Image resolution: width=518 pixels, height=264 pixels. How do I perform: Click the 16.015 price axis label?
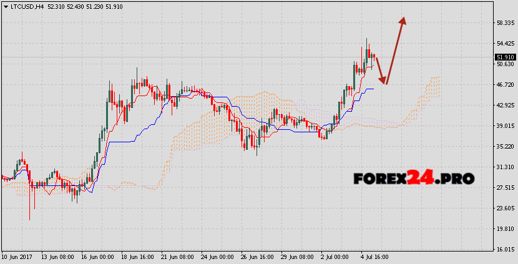pos(504,249)
